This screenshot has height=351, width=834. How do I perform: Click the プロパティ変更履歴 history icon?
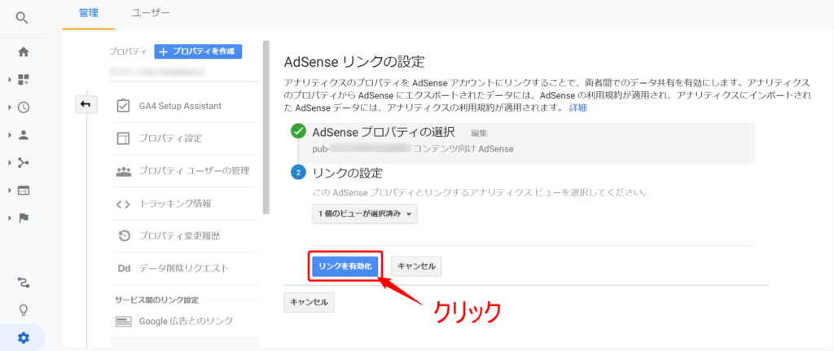(124, 235)
